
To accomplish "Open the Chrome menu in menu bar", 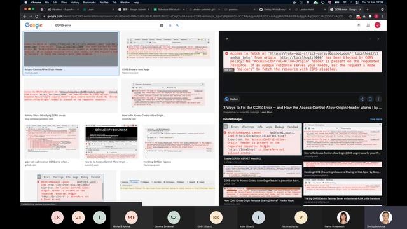I will [36, 3].
